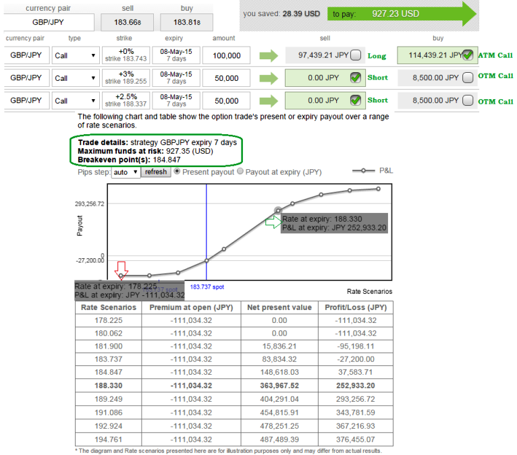Click the 8,500.00 JPY buy price in the +2.5% row
The height and width of the screenshot is (455, 517).
pyautogui.click(x=435, y=100)
